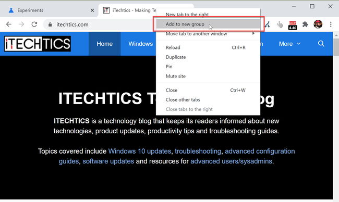Click the page vertical scrollbar thumb

[336, 47]
